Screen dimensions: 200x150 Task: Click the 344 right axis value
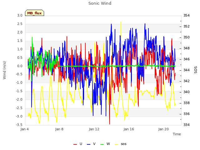[187, 70]
